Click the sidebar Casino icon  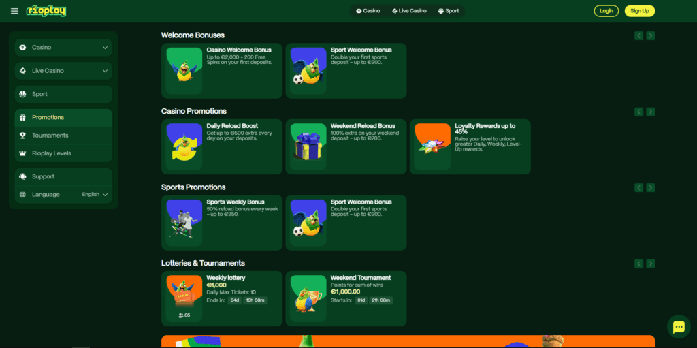pos(23,47)
